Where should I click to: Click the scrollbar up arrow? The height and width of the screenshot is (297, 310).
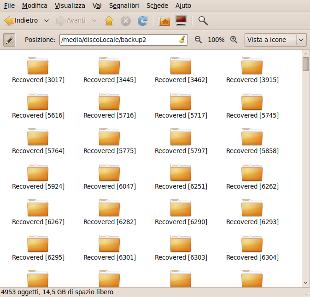306,53
